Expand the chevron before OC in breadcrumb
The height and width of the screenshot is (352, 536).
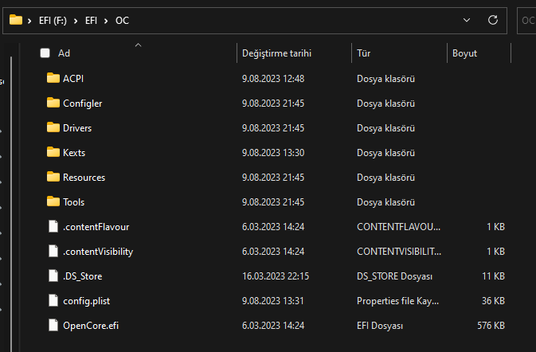coord(107,21)
